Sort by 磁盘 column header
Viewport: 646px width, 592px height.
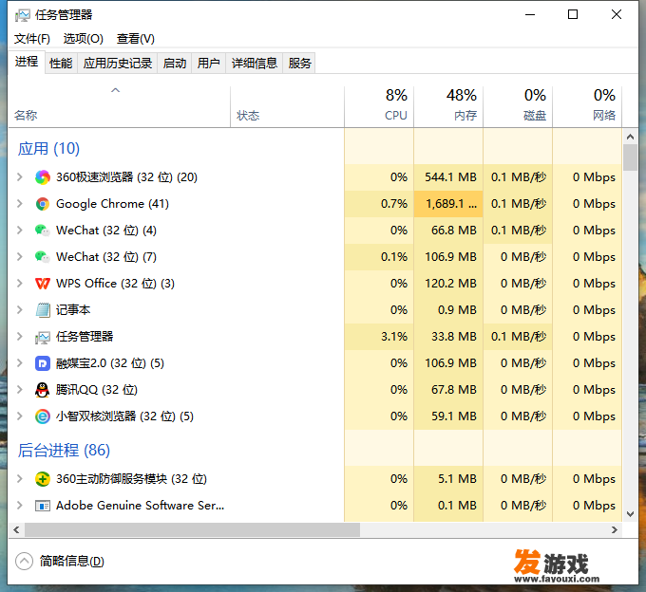[518, 106]
